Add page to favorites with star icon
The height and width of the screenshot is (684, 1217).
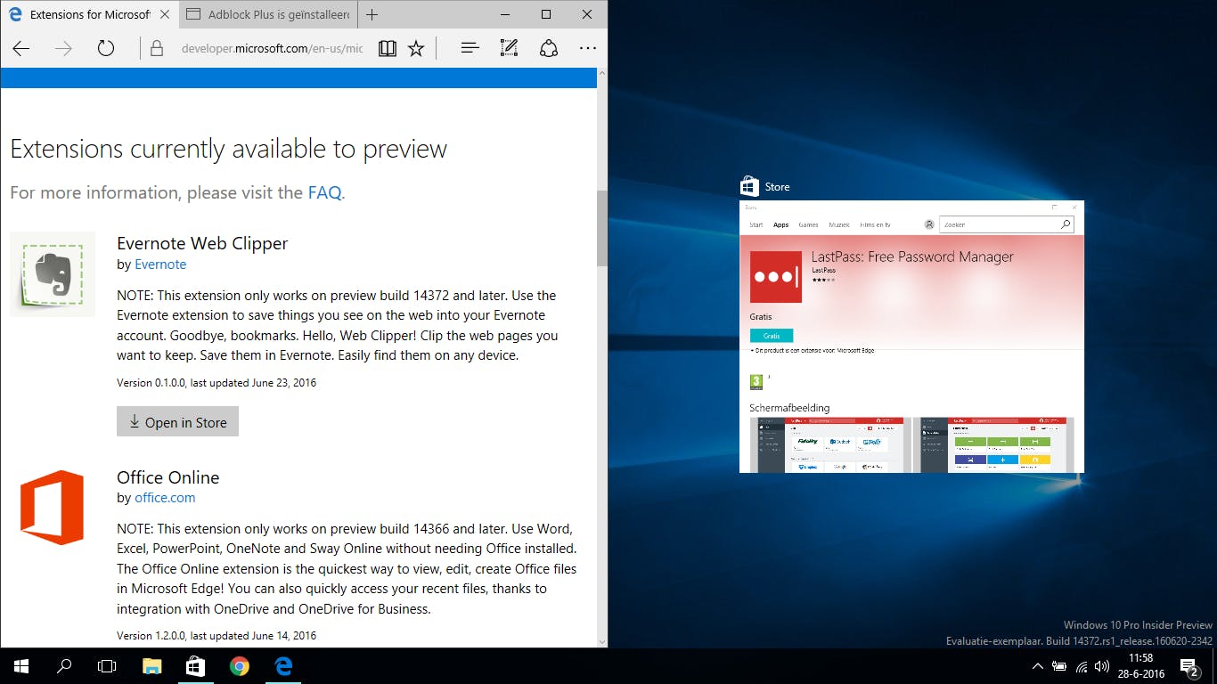(x=416, y=49)
